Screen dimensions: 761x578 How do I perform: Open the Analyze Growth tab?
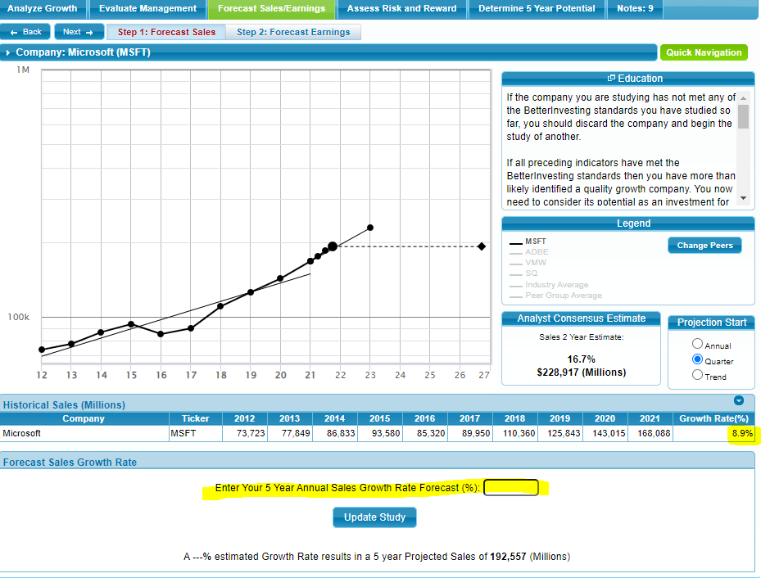tap(43, 9)
